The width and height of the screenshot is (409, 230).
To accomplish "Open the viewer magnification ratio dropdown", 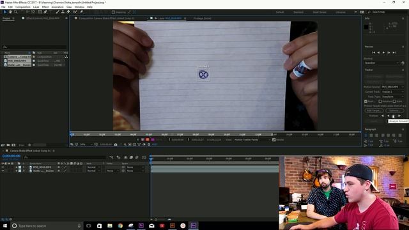I will (x=86, y=144).
